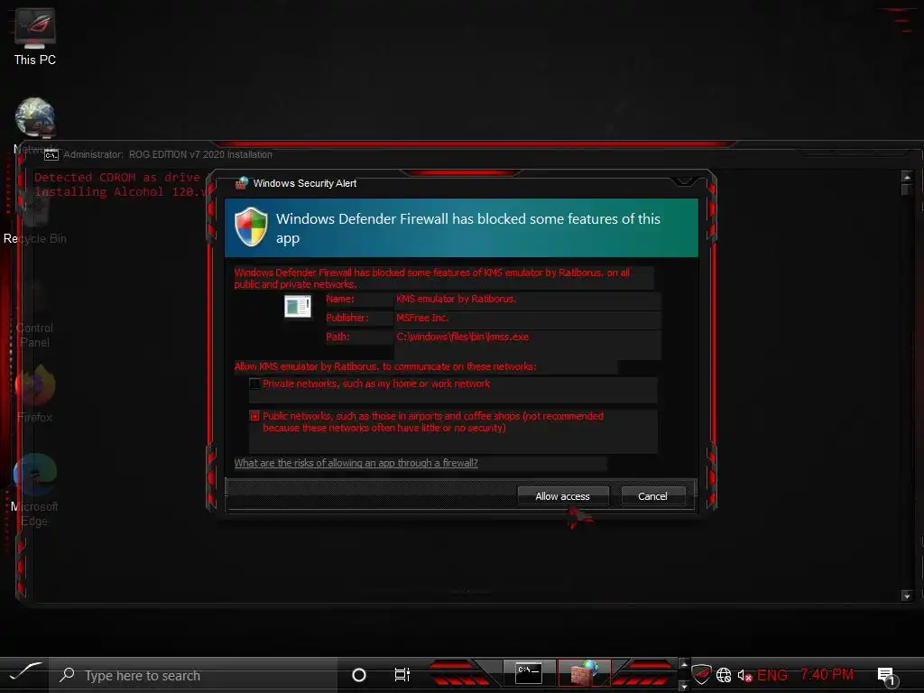924x693 pixels.
Task: Click the taskbar overflow up arrow
Action: click(x=684, y=664)
